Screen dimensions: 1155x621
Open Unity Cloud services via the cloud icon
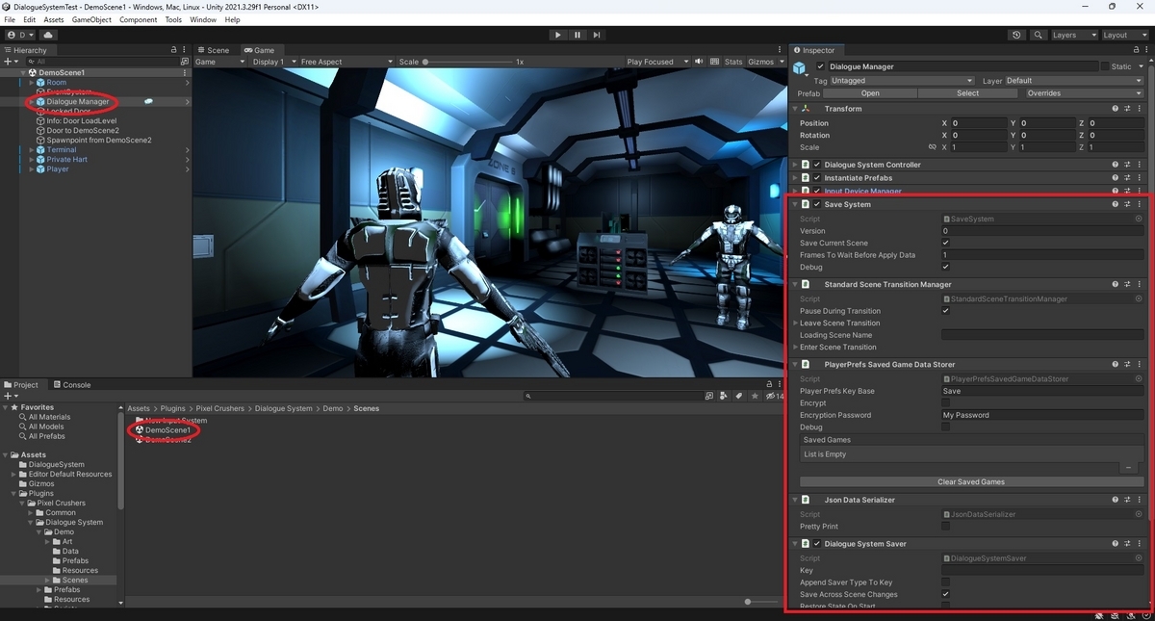[x=48, y=35]
